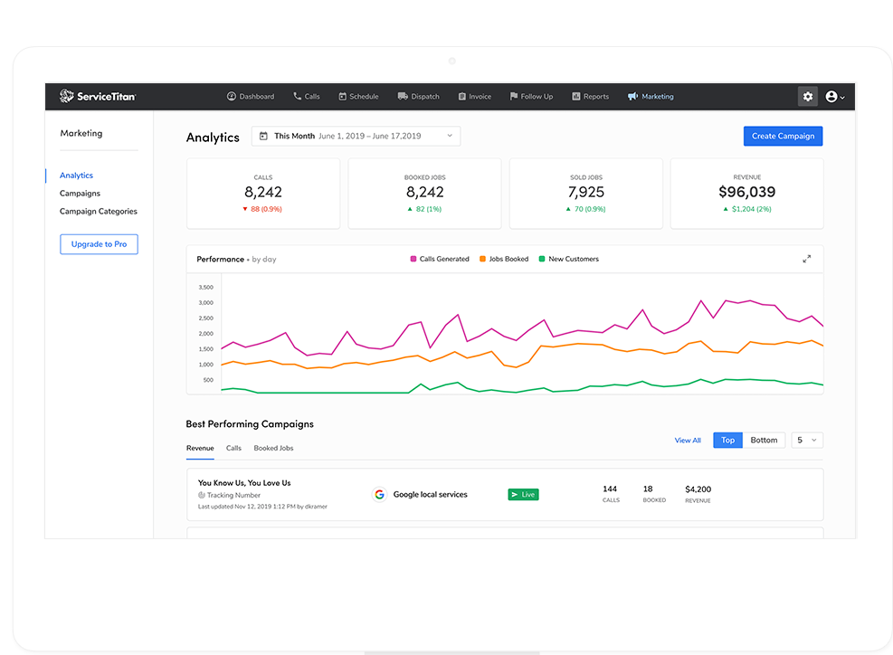
Task: Click the '$4,200' revenue value
Action: coord(698,489)
